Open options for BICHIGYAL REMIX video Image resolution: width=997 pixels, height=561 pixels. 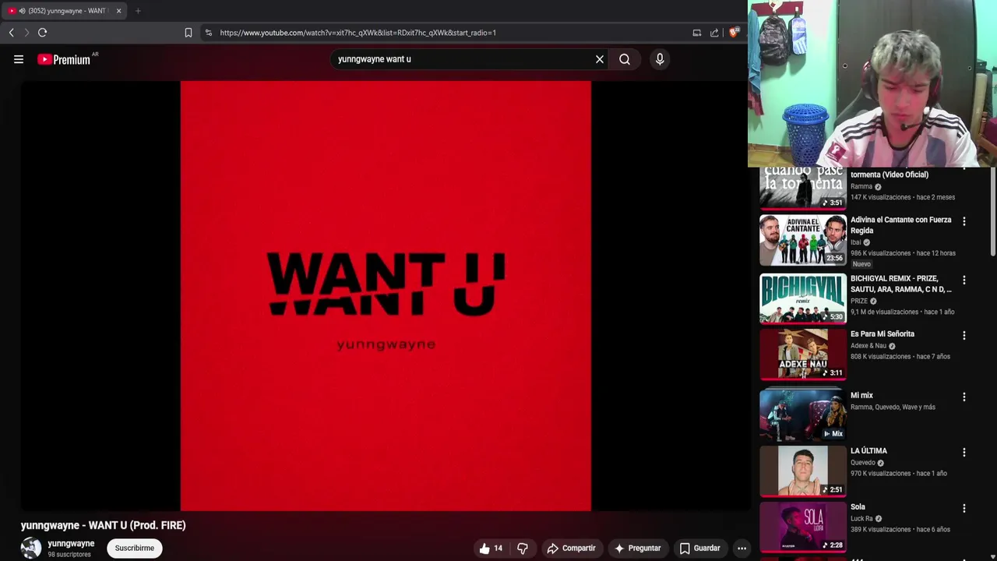point(964,280)
